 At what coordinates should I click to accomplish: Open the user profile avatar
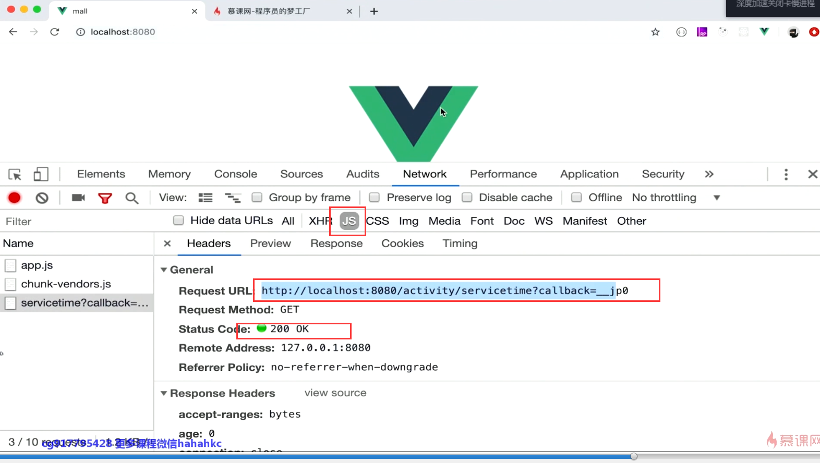tap(793, 32)
